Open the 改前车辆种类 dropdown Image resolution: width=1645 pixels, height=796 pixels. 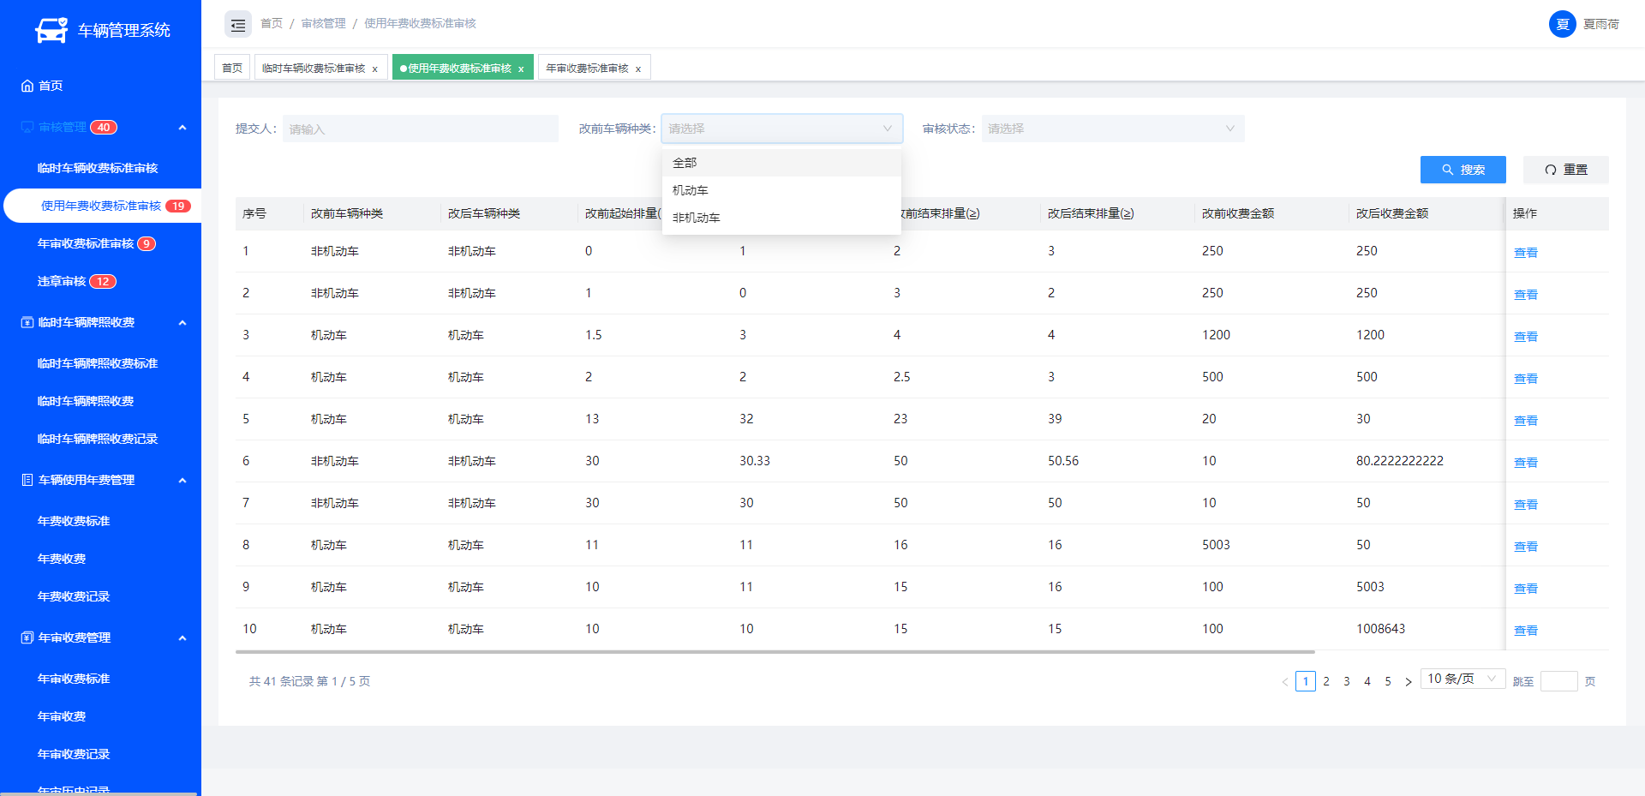[781, 129]
